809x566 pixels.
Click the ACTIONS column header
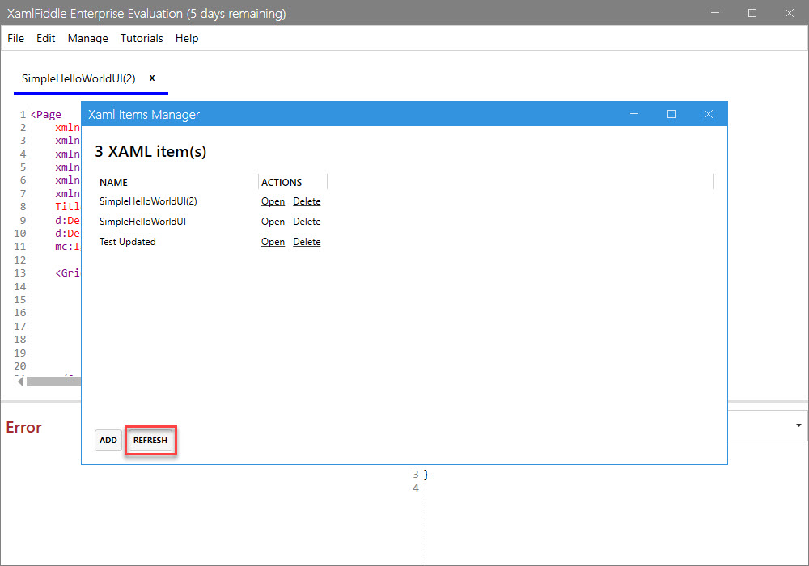[282, 183]
